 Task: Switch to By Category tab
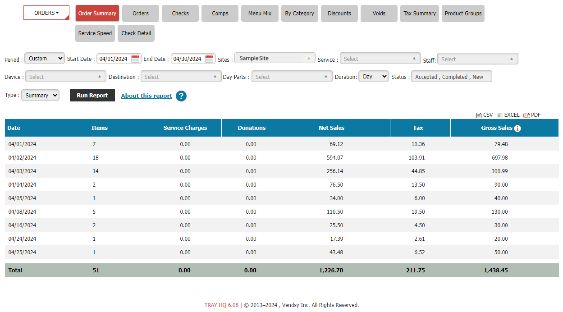300,13
